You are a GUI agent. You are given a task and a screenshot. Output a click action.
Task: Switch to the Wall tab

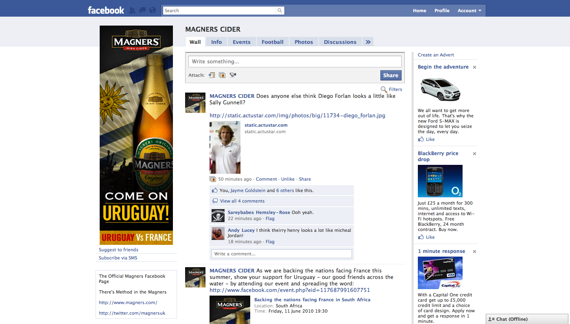195,42
